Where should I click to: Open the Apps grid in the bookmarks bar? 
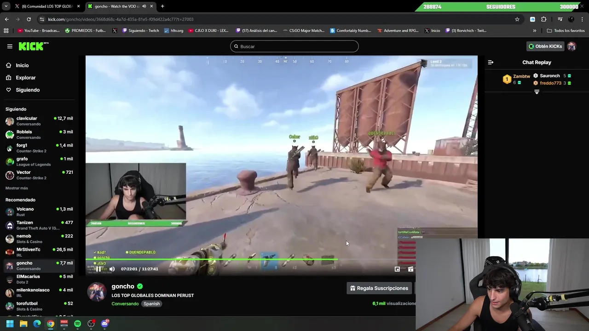[6, 31]
